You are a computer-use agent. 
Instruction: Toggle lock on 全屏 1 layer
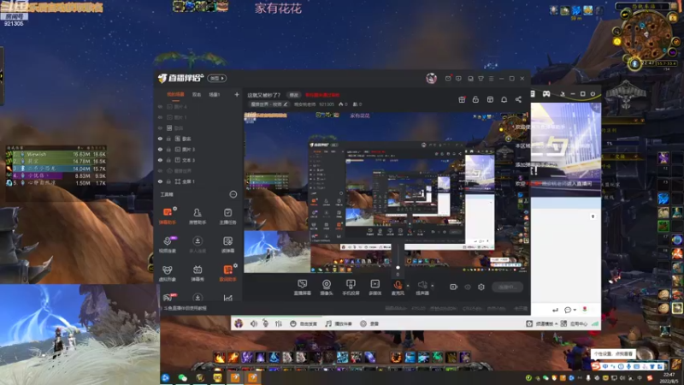[x=168, y=181]
